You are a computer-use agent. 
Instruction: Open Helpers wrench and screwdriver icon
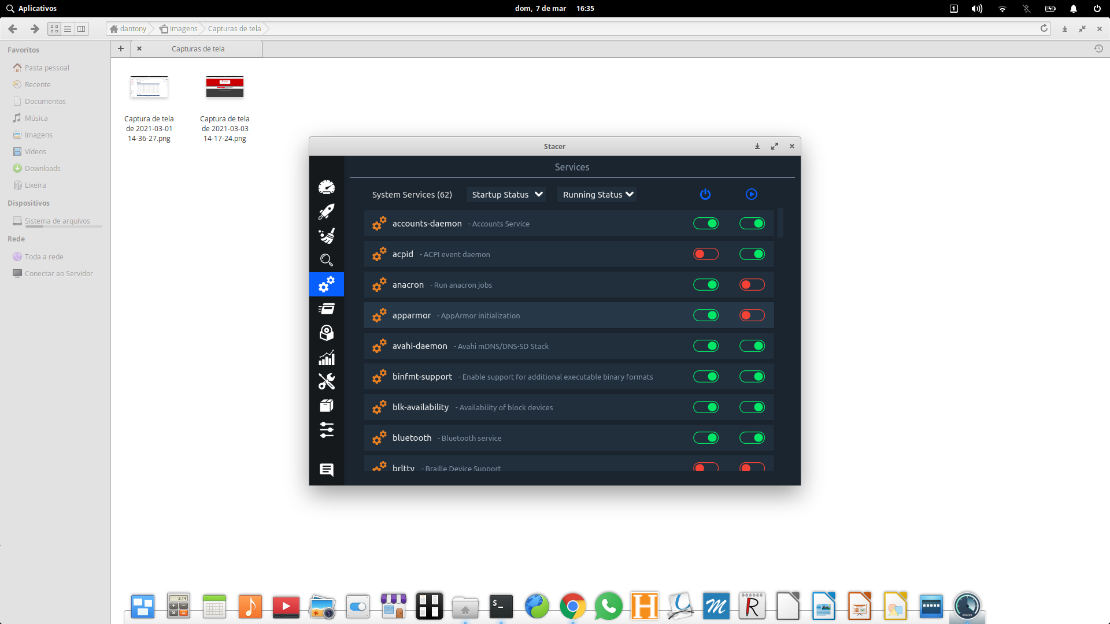point(327,381)
